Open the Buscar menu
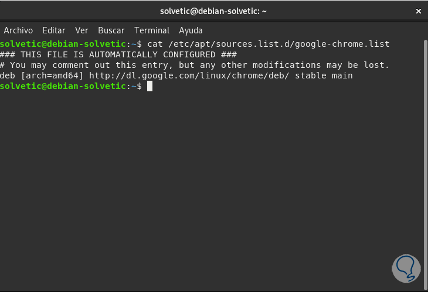This screenshot has width=428, height=292. pyautogui.click(x=111, y=30)
